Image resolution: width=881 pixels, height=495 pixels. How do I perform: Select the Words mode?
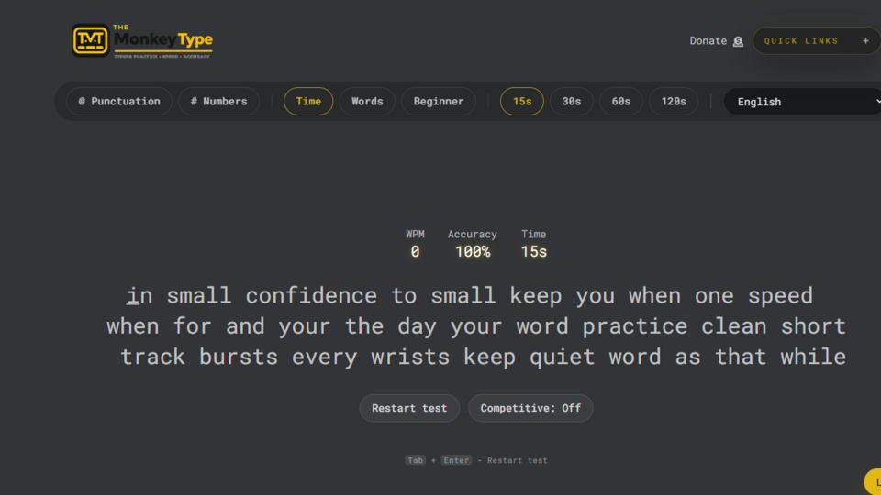click(367, 101)
